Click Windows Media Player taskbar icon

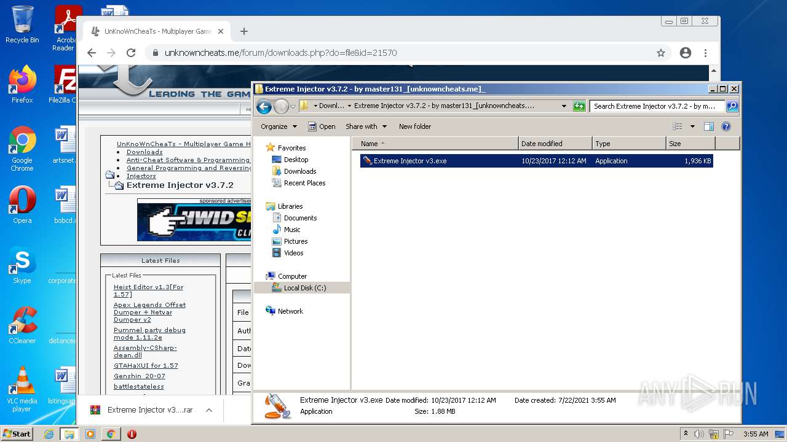click(90, 434)
